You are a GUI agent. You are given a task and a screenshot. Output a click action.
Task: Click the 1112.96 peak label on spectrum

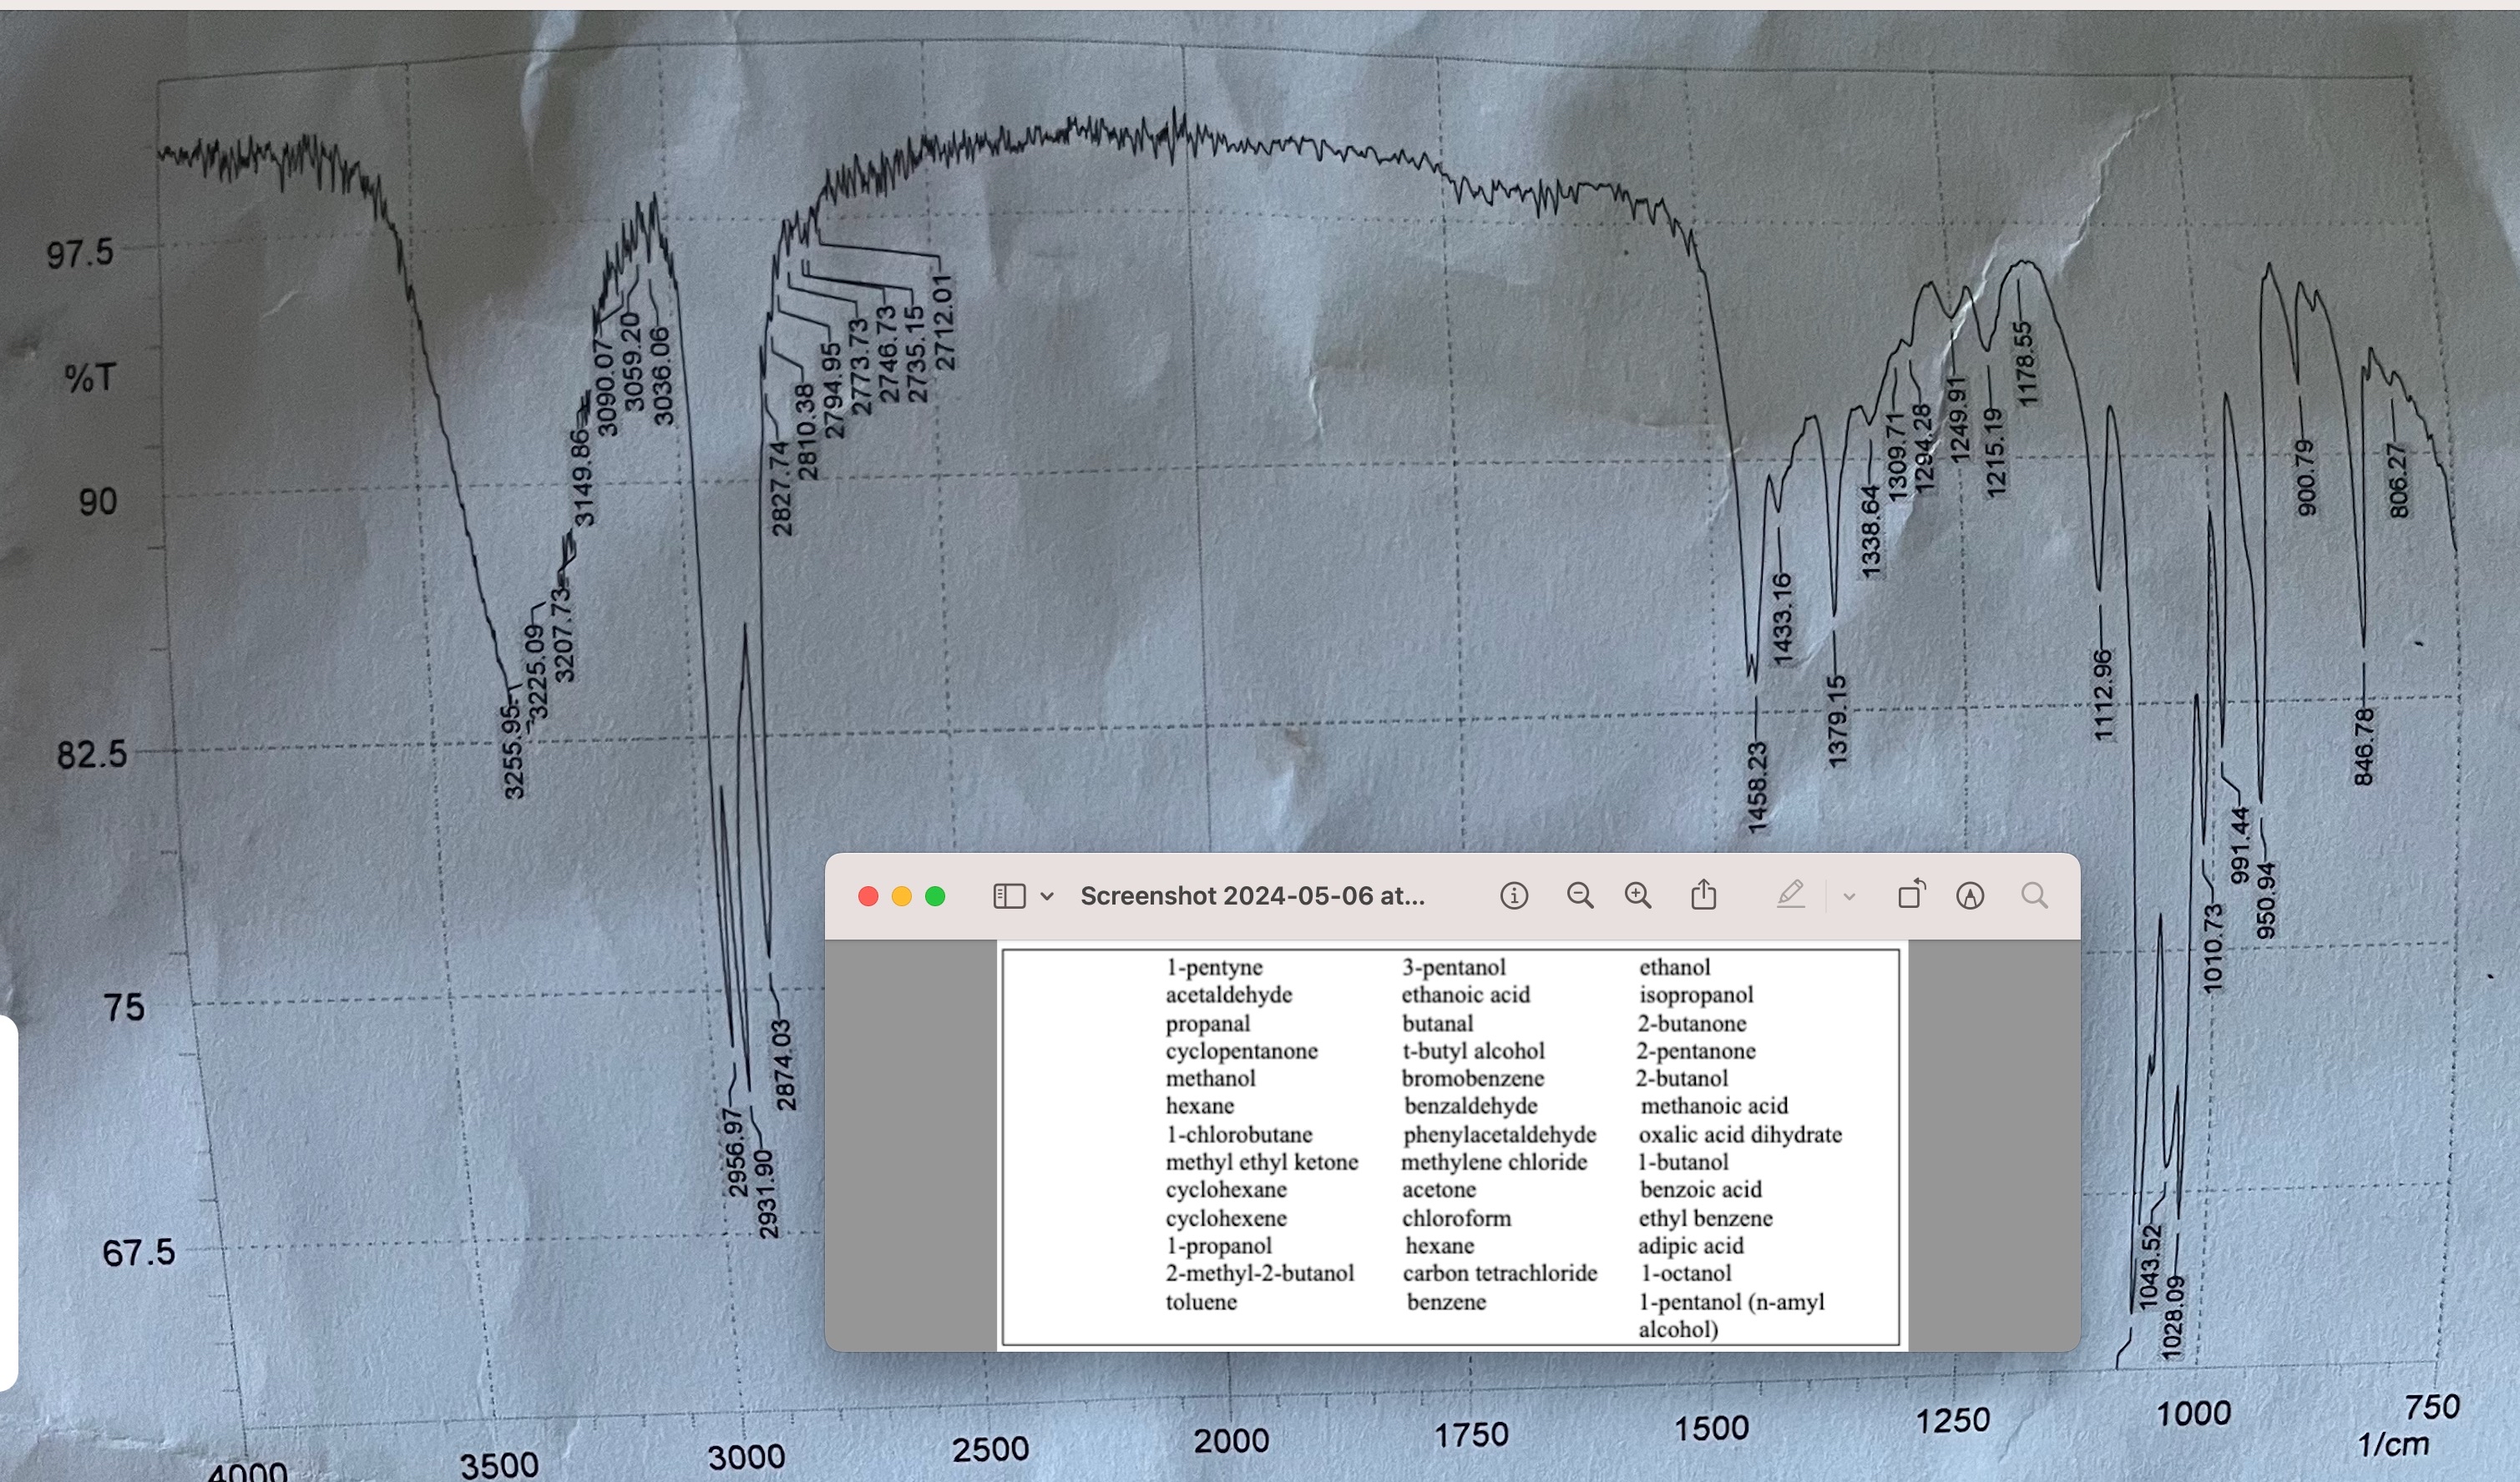[x=2104, y=696]
